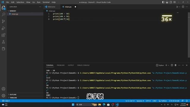Select interpreter 3.10.10 64-bit

174,101
